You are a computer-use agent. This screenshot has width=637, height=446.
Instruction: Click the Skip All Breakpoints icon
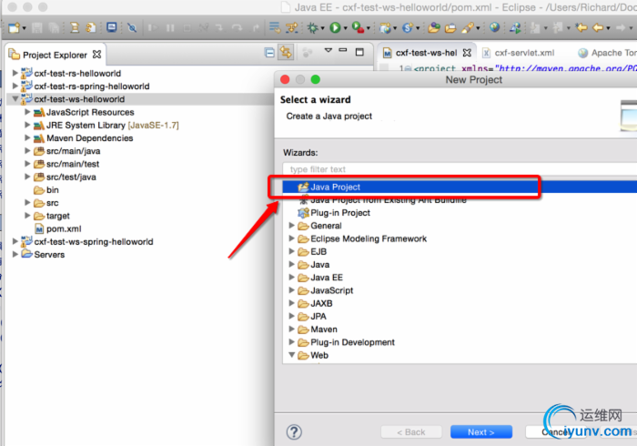132,28
